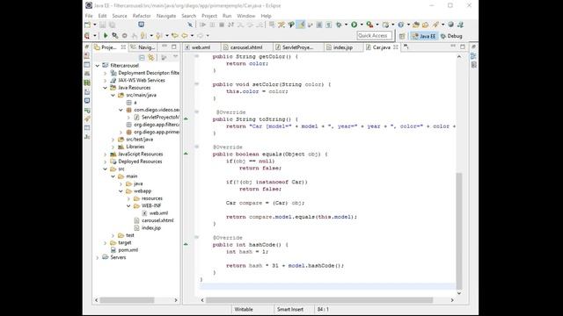Maximize the Project Explorer panel
The height and width of the screenshot is (316, 563).
pyautogui.click(x=174, y=47)
